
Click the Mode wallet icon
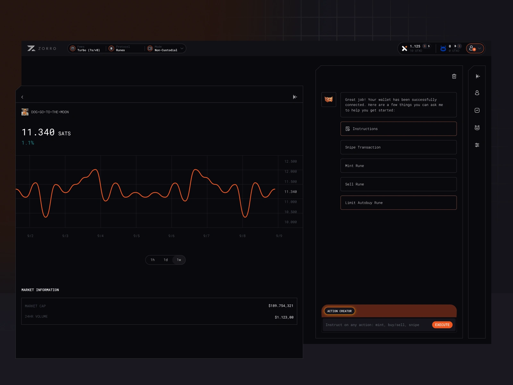click(150, 48)
